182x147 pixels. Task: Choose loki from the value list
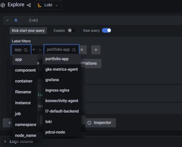[62, 122]
